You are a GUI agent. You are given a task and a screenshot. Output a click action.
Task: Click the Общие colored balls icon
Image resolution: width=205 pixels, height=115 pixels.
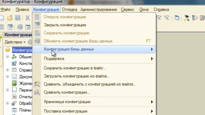[14, 57]
